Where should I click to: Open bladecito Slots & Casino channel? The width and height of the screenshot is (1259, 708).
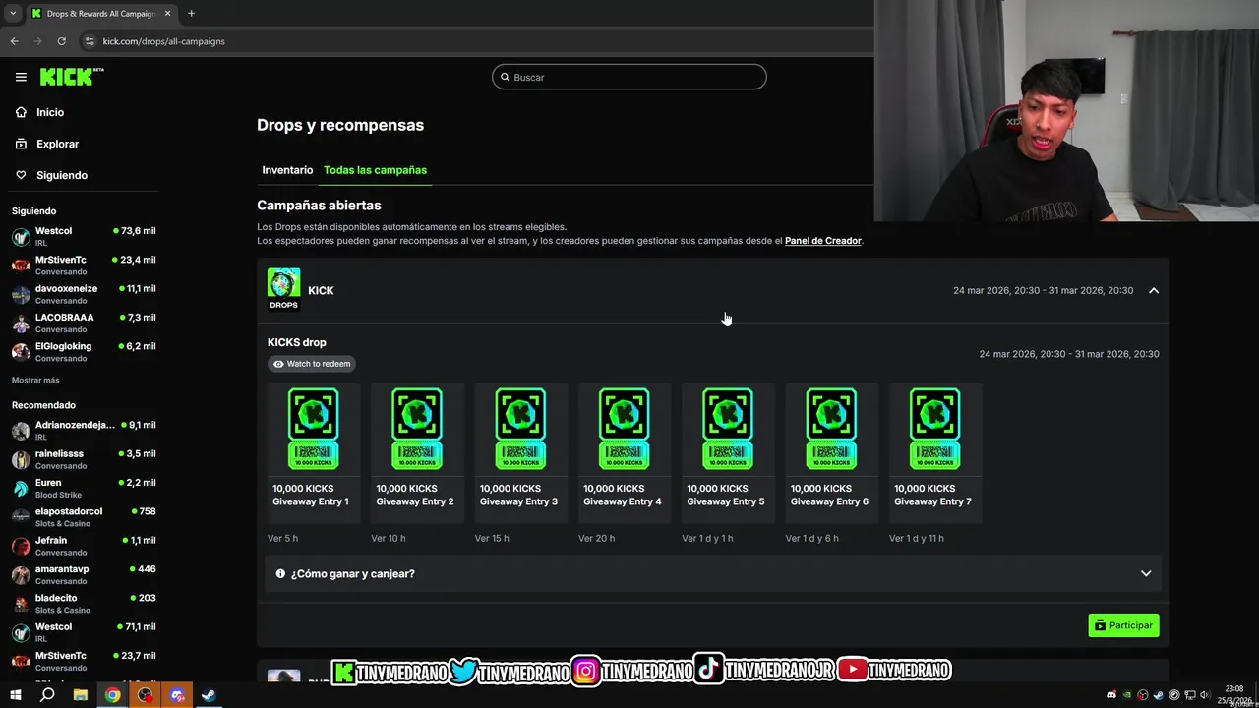(83, 603)
